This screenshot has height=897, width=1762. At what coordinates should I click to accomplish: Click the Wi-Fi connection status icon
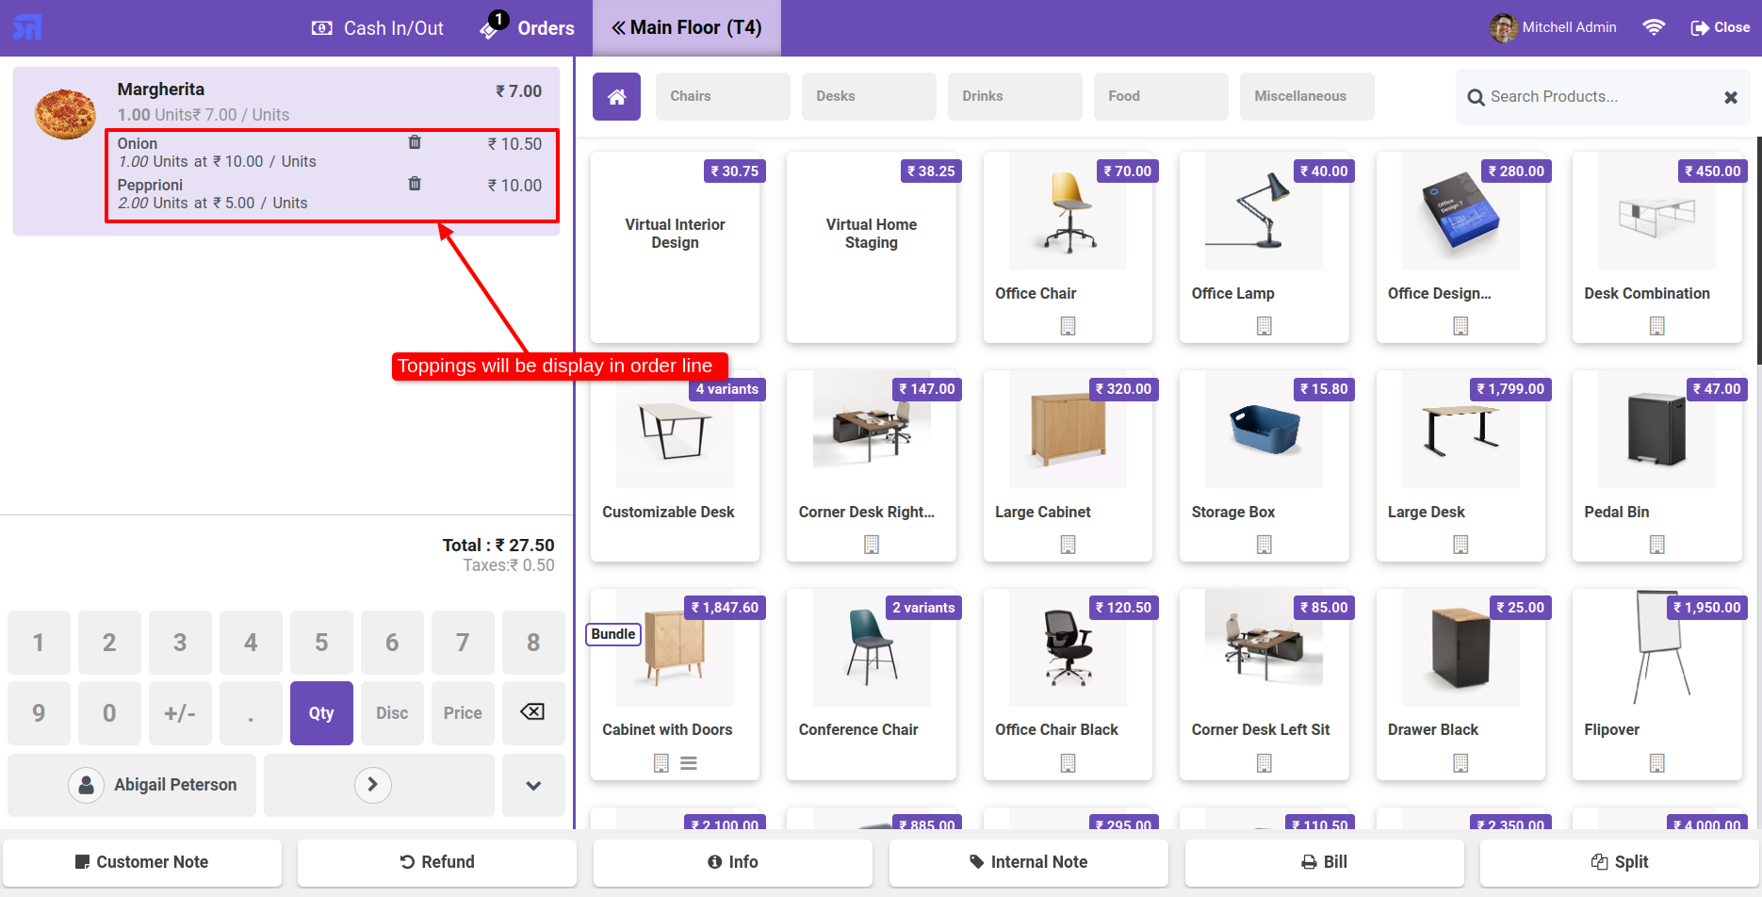[1653, 27]
